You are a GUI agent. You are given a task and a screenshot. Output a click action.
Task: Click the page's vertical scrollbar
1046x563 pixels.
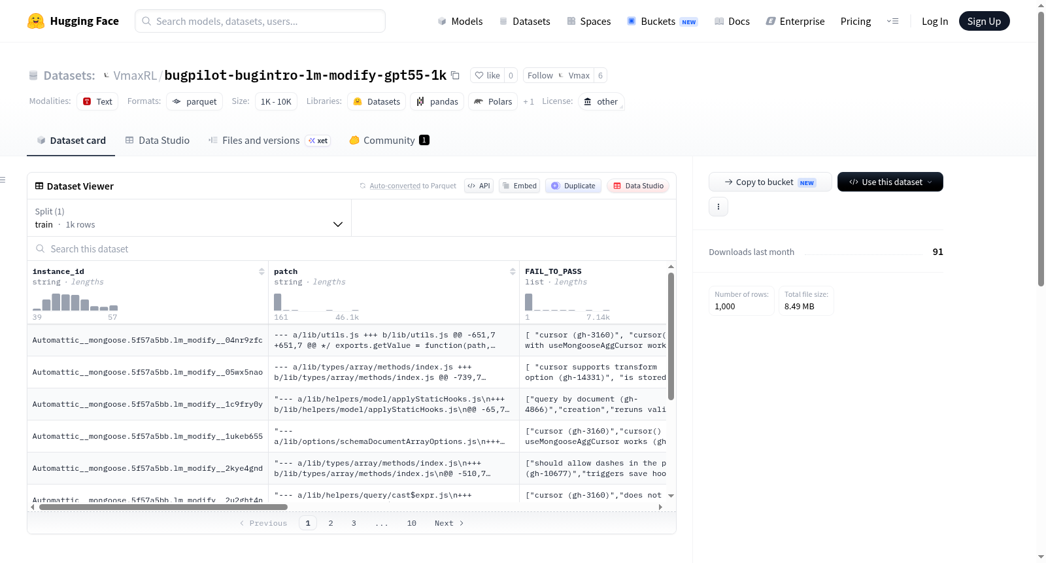tap(1041, 149)
